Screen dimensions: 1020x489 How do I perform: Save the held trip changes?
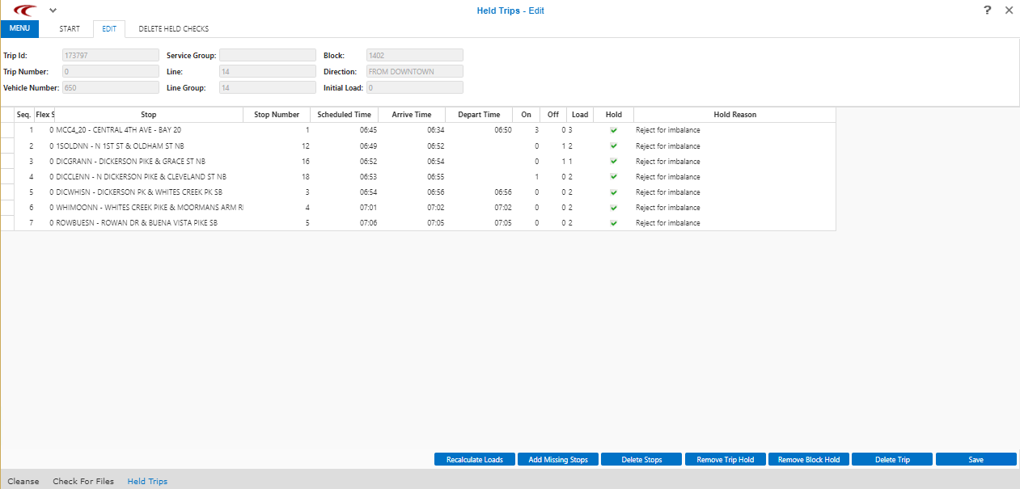click(x=976, y=460)
